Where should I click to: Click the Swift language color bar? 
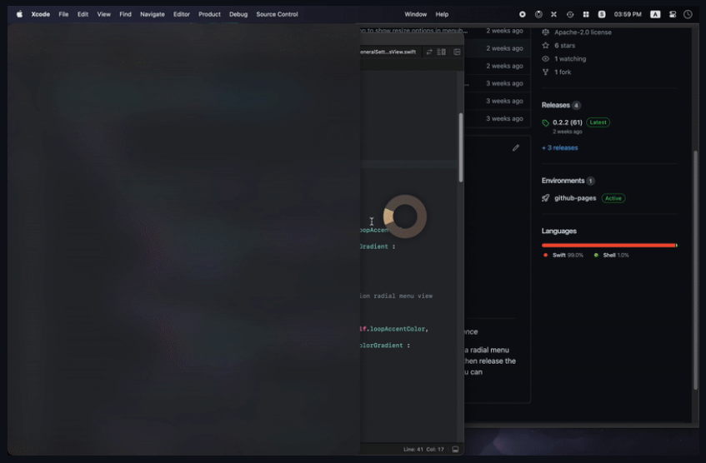click(x=608, y=246)
